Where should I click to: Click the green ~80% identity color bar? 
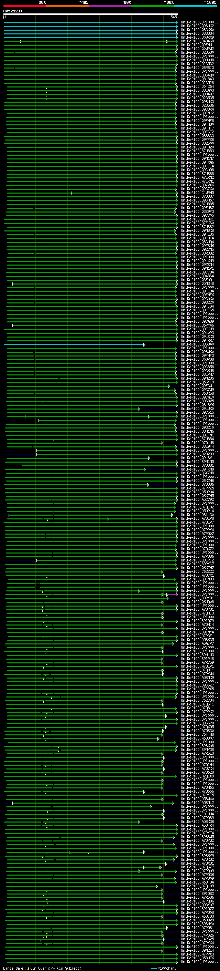[153, 6]
